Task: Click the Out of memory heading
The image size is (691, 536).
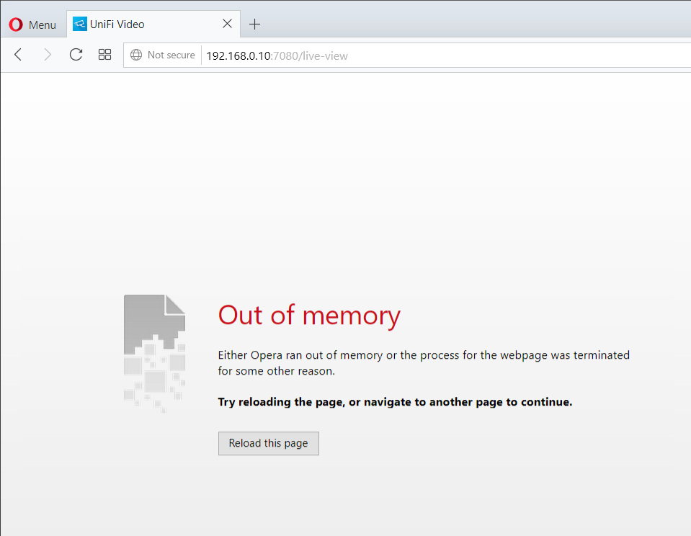Action: point(309,315)
